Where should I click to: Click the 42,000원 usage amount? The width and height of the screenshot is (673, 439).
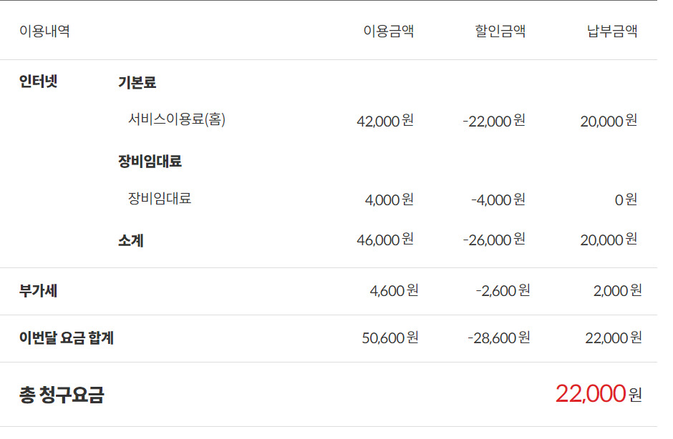385,121
